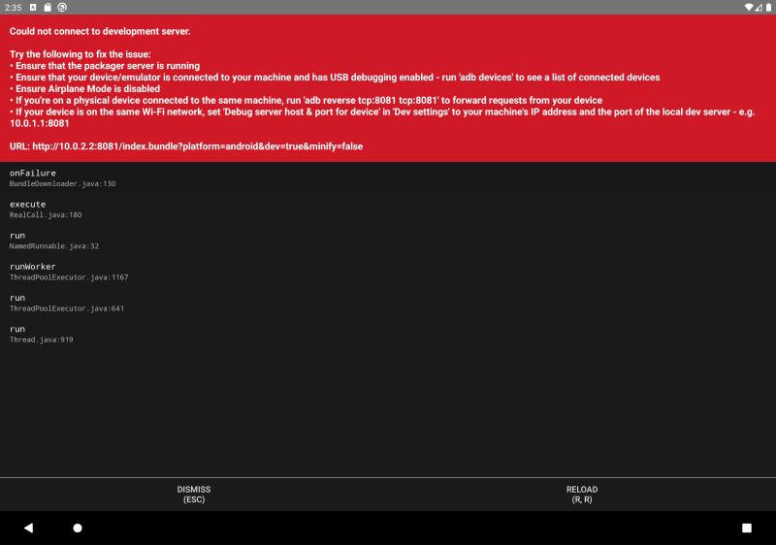This screenshot has width=776, height=545.
Task: Tap the DISMISS (ESC) button
Action: [194, 494]
